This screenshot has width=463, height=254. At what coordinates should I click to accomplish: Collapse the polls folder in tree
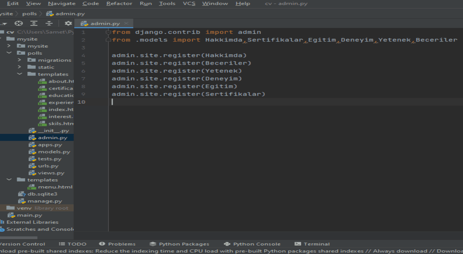click(x=9, y=53)
